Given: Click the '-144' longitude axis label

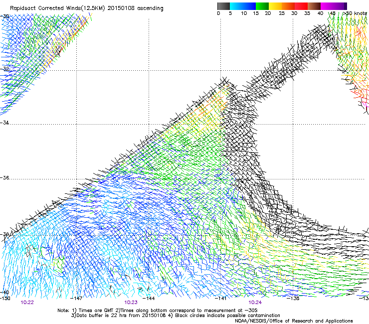Looking at the screenshot, I should pos(149,299).
